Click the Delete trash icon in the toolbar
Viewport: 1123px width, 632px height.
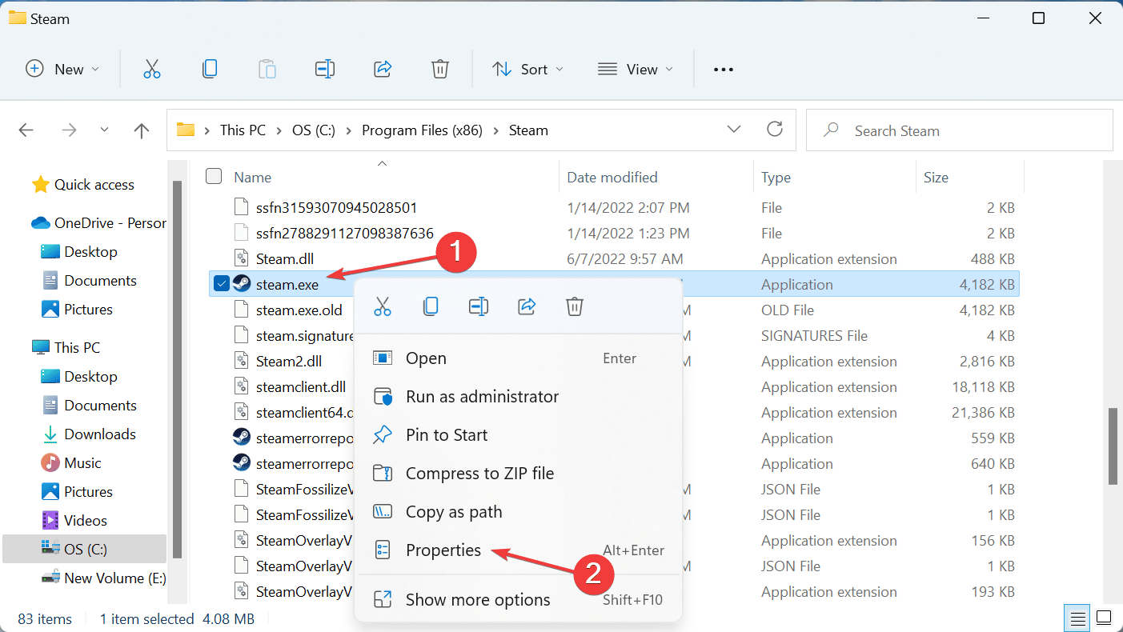440,69
